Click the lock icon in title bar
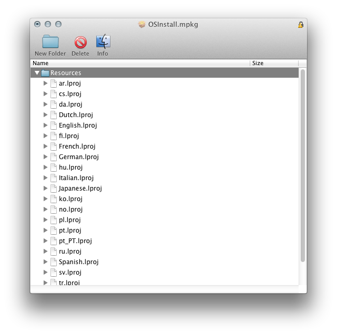 [301, 25]
